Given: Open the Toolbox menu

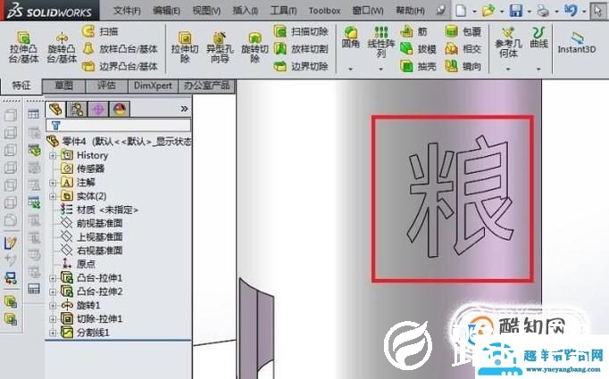Looking at the screenshot, I should click(325, 11).
